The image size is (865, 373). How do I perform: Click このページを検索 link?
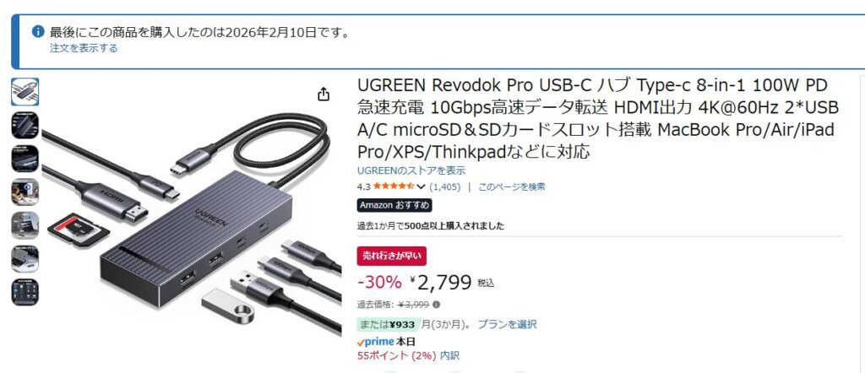coord(511,186)
